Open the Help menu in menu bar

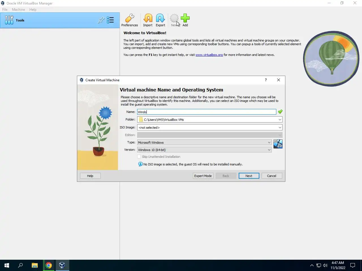(x=33, y=10)
